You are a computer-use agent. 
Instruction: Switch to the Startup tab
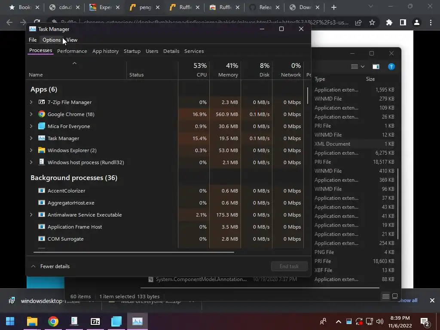click(x=132, y=51)
